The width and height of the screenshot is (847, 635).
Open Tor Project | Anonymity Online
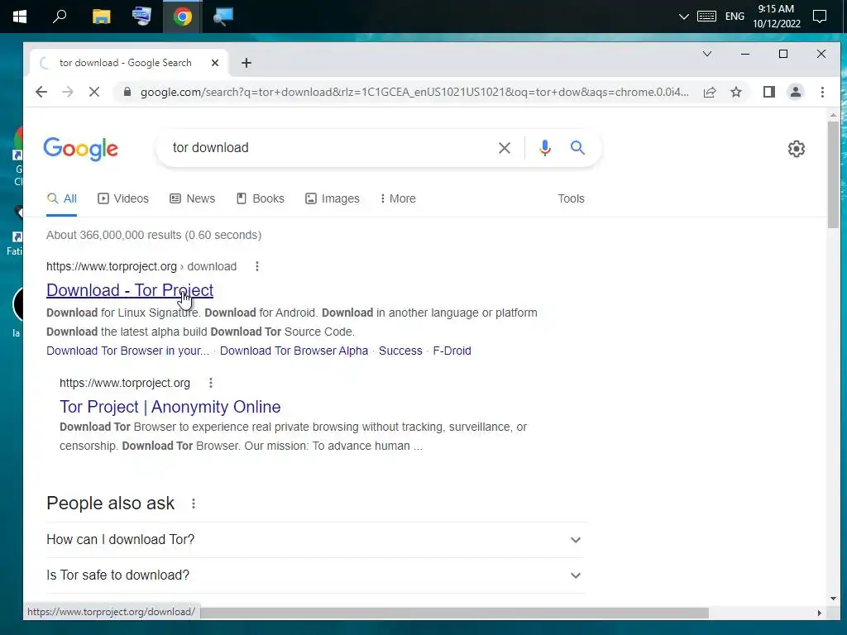[x=170, y=407]
